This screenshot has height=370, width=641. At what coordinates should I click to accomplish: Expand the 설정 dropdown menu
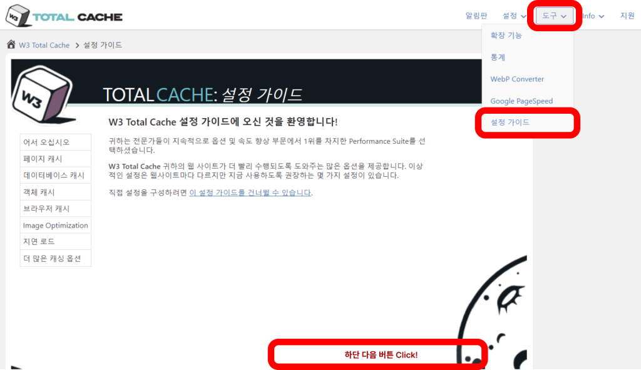click(515, 16)
